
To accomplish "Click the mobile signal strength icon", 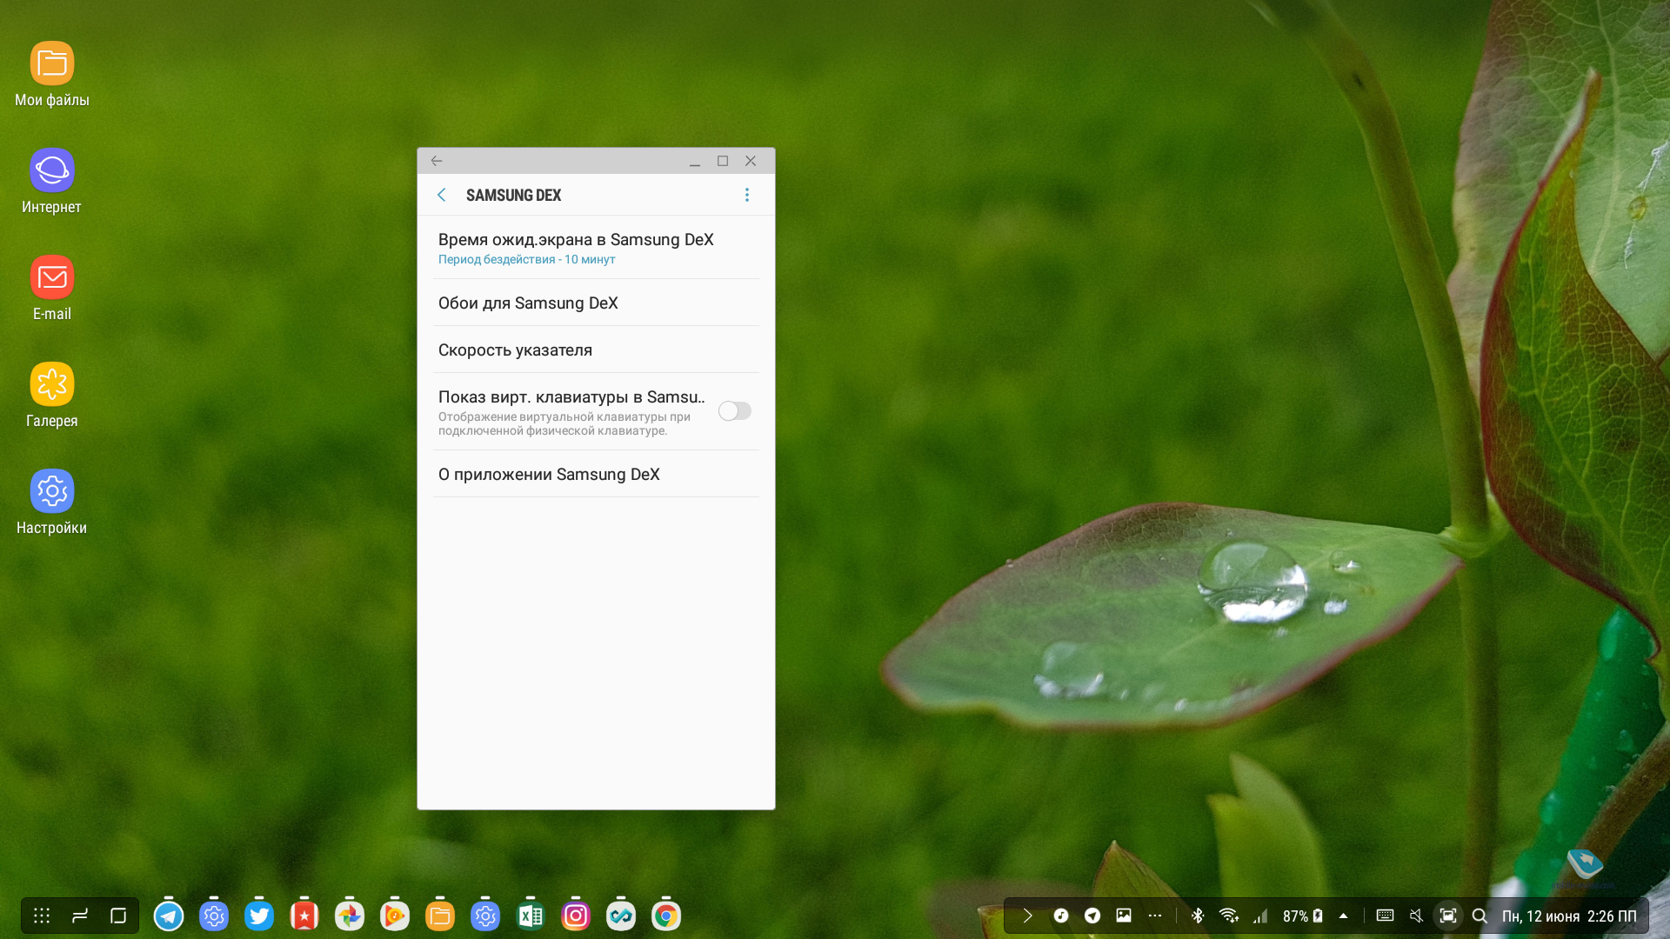I will coord(1260,916).
